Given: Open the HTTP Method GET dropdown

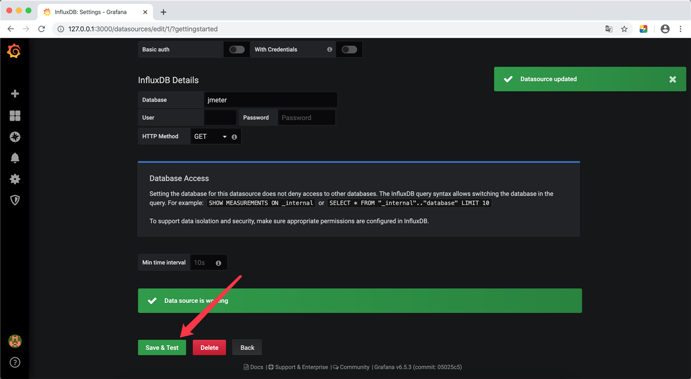Looking at the screenshot, I should click(210, 137).
